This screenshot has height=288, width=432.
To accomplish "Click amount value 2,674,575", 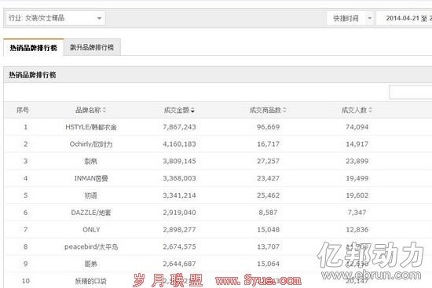I will [179, 246].
